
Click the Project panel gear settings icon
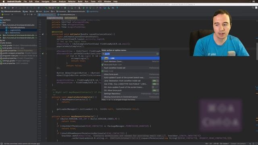31,14
